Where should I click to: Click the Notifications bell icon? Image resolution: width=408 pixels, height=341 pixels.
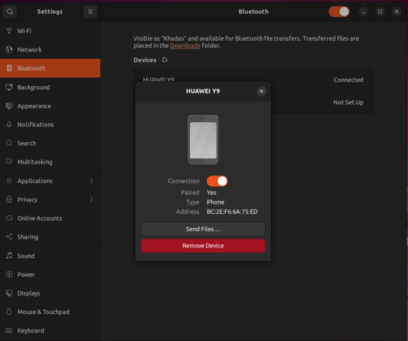(9, 124)
